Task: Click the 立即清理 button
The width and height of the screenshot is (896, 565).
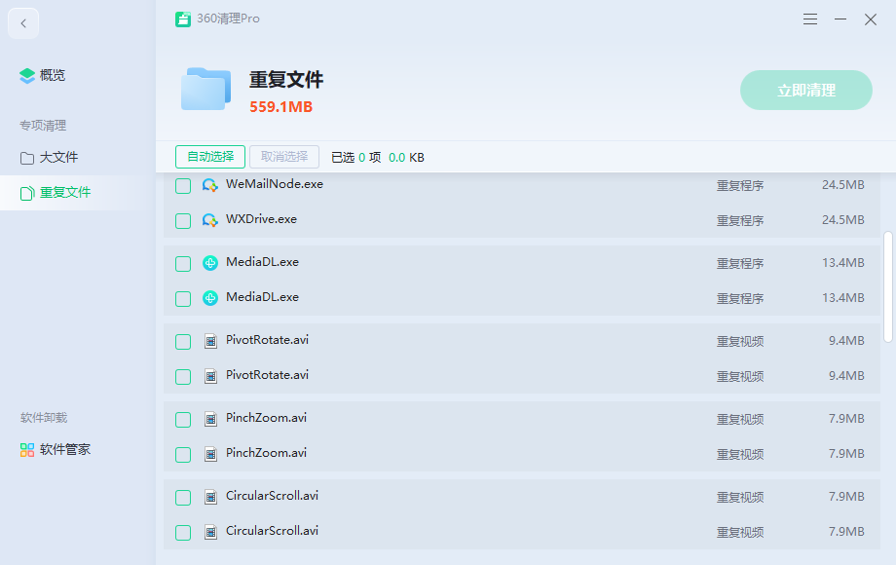Action: 805,90
